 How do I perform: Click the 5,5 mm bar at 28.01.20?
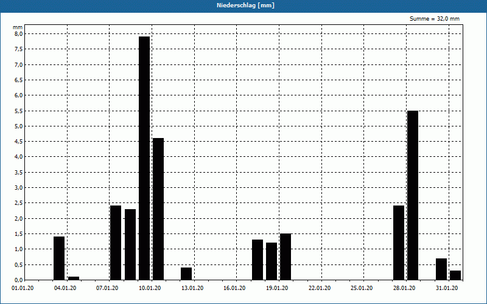tap(413, 195)
